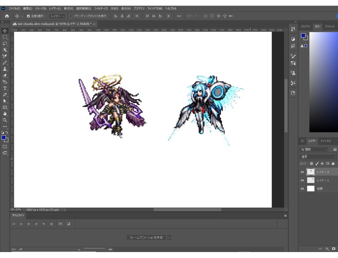Viewport: 338px width, 258px height.
Task: Toggle the 自動選択 auto-select checkbox
Action: (28, 16)
